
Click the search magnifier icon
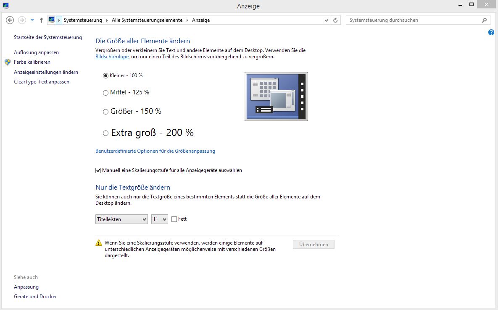click(x=485, y=20)
